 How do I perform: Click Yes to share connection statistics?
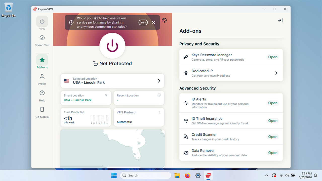coord(143,22)
